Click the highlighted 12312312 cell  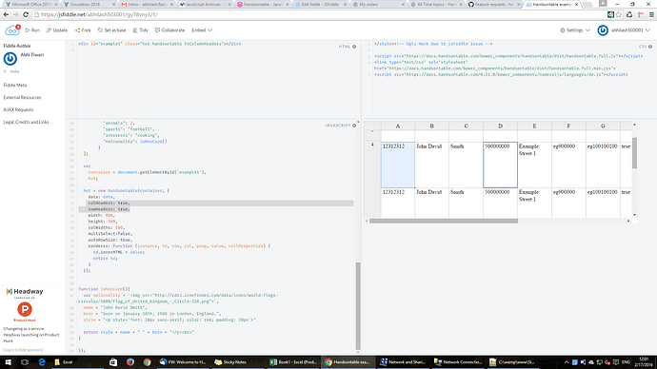[398, 165]
